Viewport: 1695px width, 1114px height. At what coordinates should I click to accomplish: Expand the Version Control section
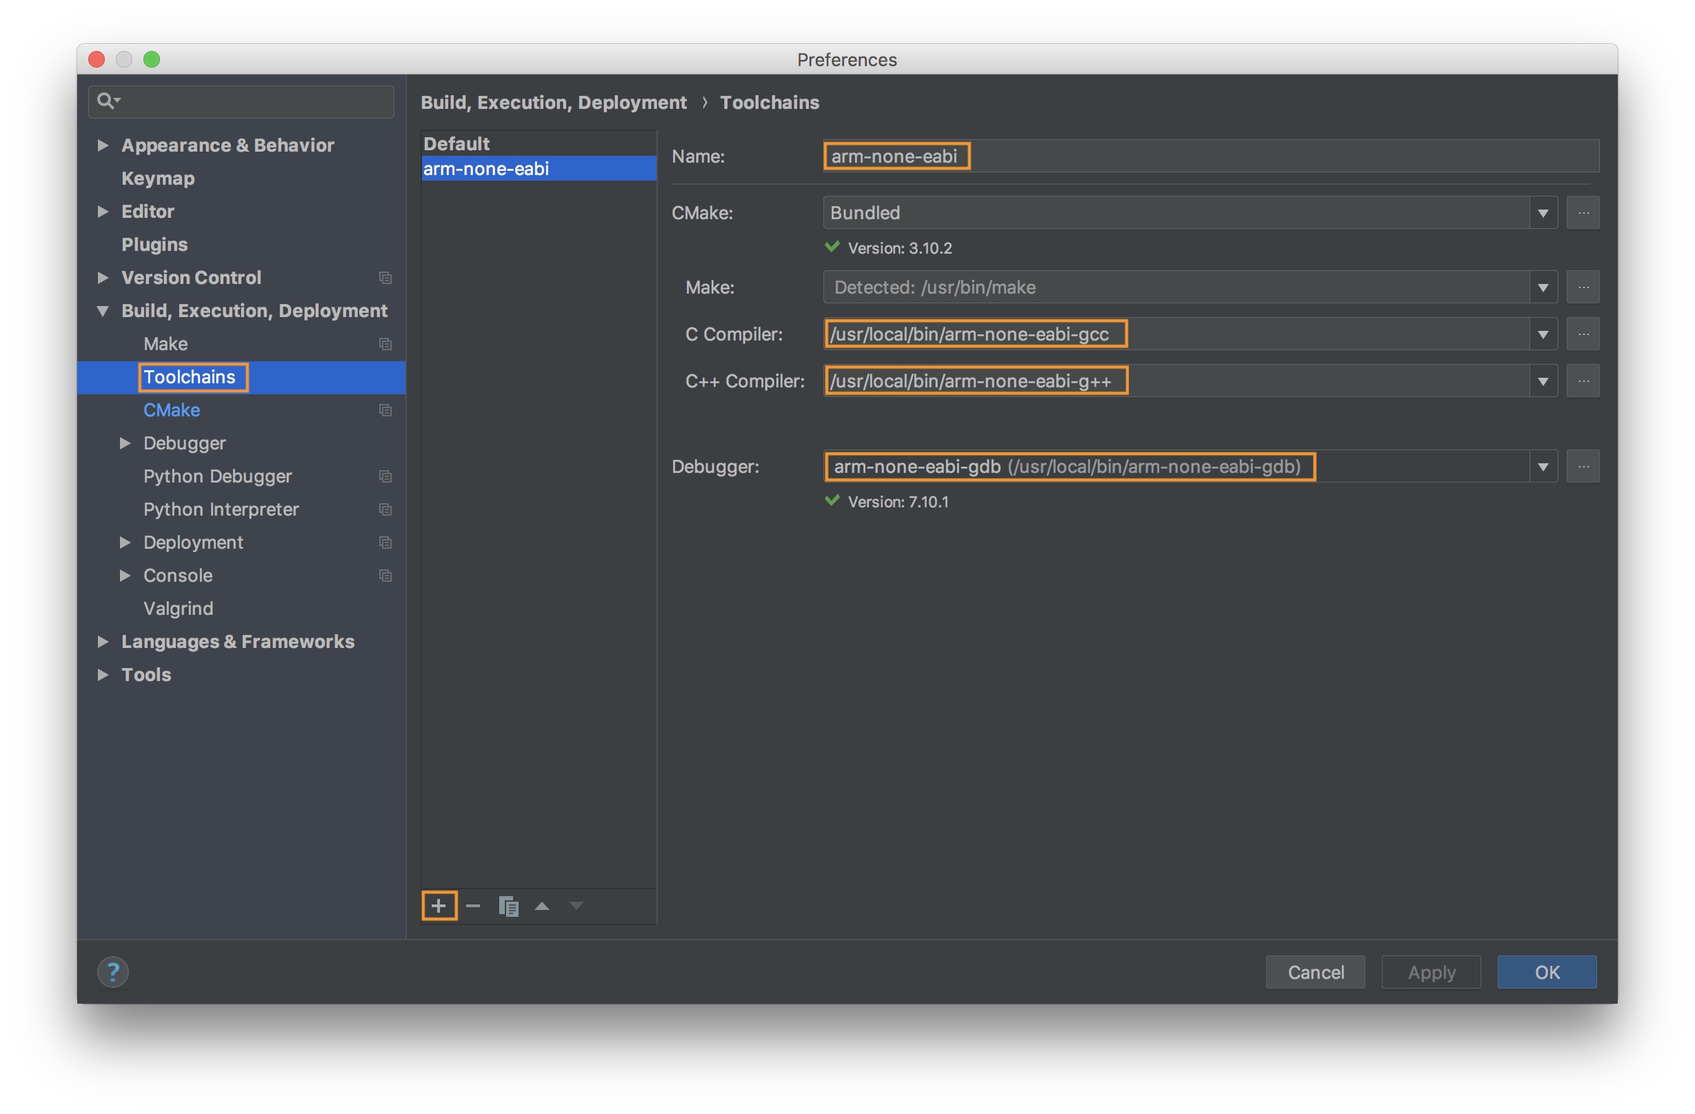tap(103, 278)
